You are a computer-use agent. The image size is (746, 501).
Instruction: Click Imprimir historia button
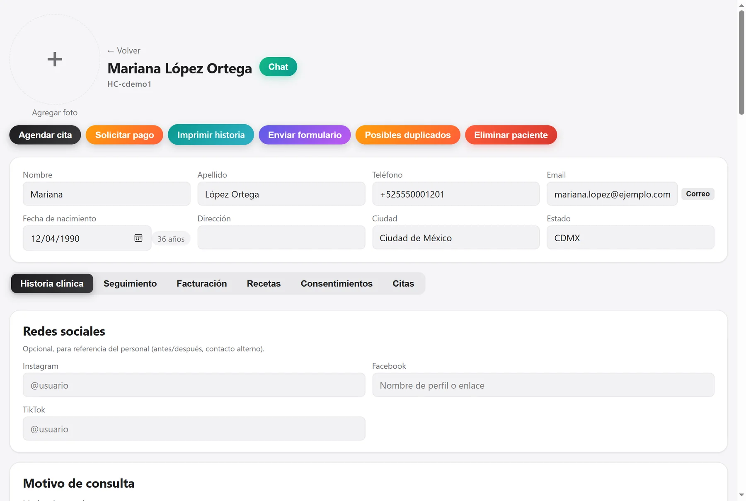tap(211, 135)
